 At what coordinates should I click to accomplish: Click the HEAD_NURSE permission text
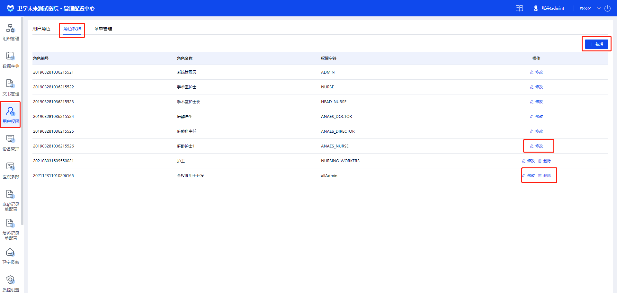click(x=334, y=102)
